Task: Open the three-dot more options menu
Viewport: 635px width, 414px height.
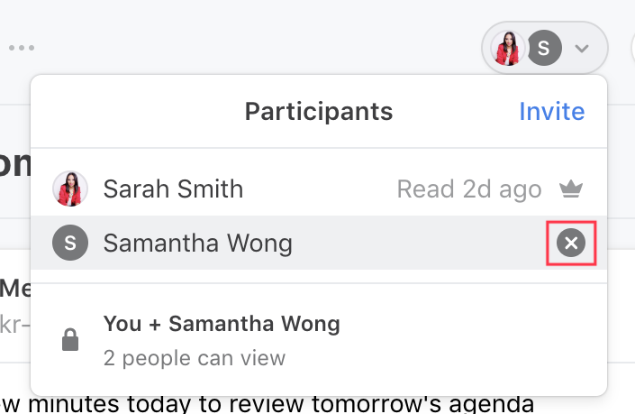Action: (22, 48)
